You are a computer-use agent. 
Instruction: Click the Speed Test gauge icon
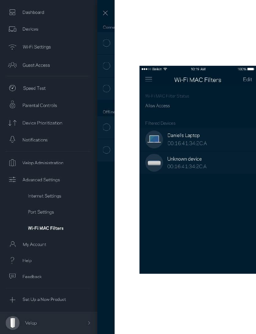click(12, 88)
